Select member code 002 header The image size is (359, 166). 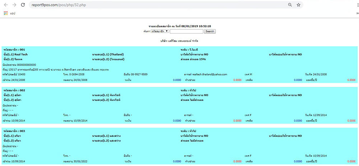[x=14, y=90]
